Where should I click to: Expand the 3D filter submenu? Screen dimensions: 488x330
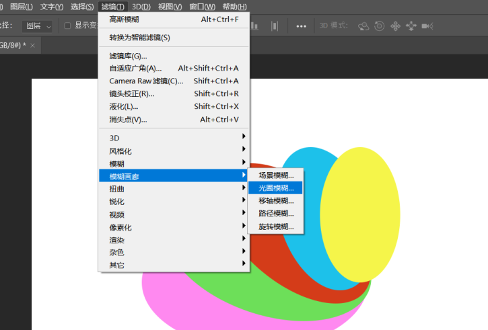click(x=174, y=138)
